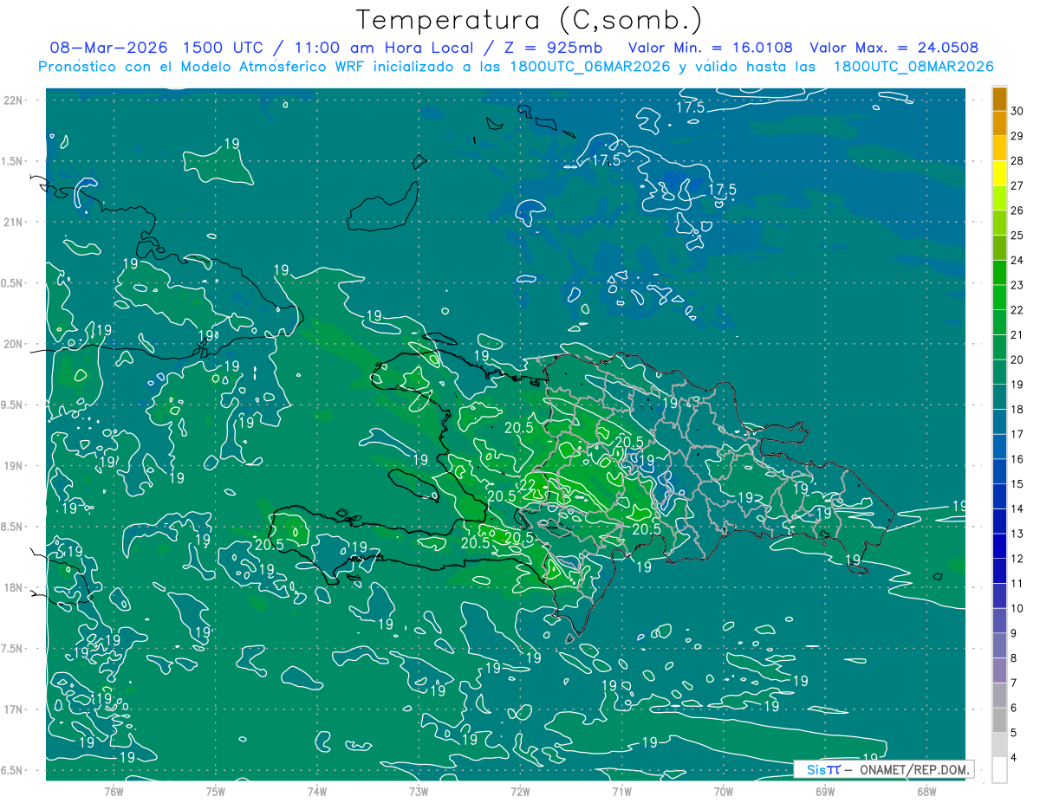Click the colorbar scale label '6'

[x=1014, y=709]
